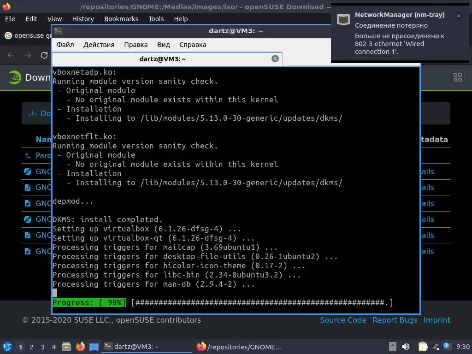Open the volume speaker tray icon
472x354 pixels.
tap(406, 347)
